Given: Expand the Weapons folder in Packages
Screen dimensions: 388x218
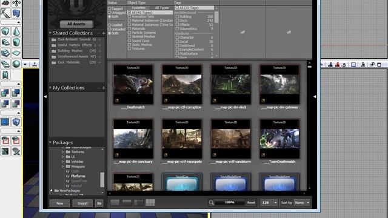Looking at the screenshot, I should click(x=63, y=167).
